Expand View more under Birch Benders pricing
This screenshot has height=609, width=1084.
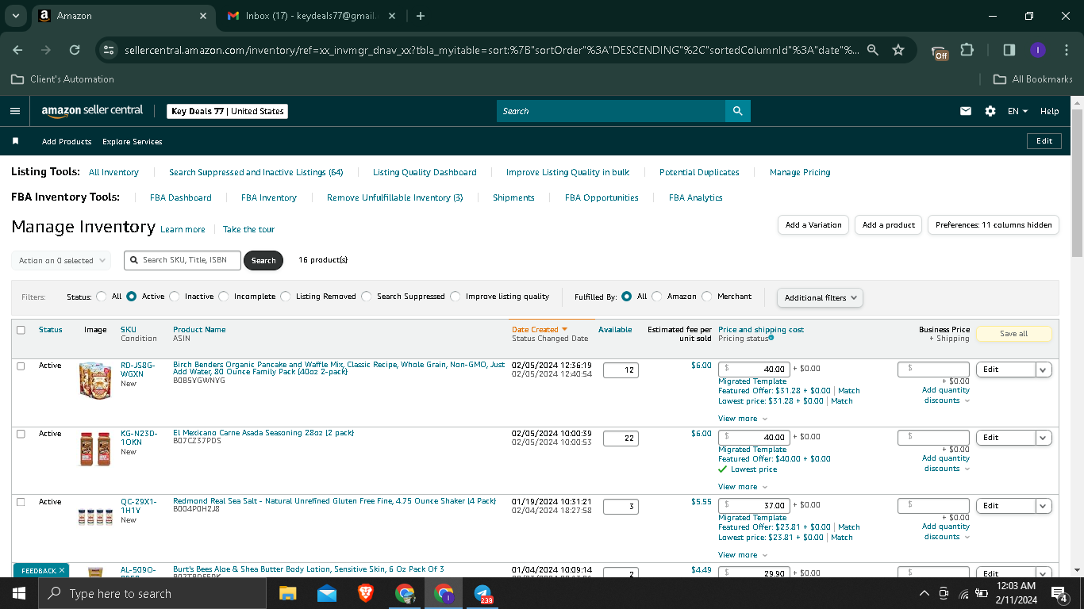coord(743,419)
